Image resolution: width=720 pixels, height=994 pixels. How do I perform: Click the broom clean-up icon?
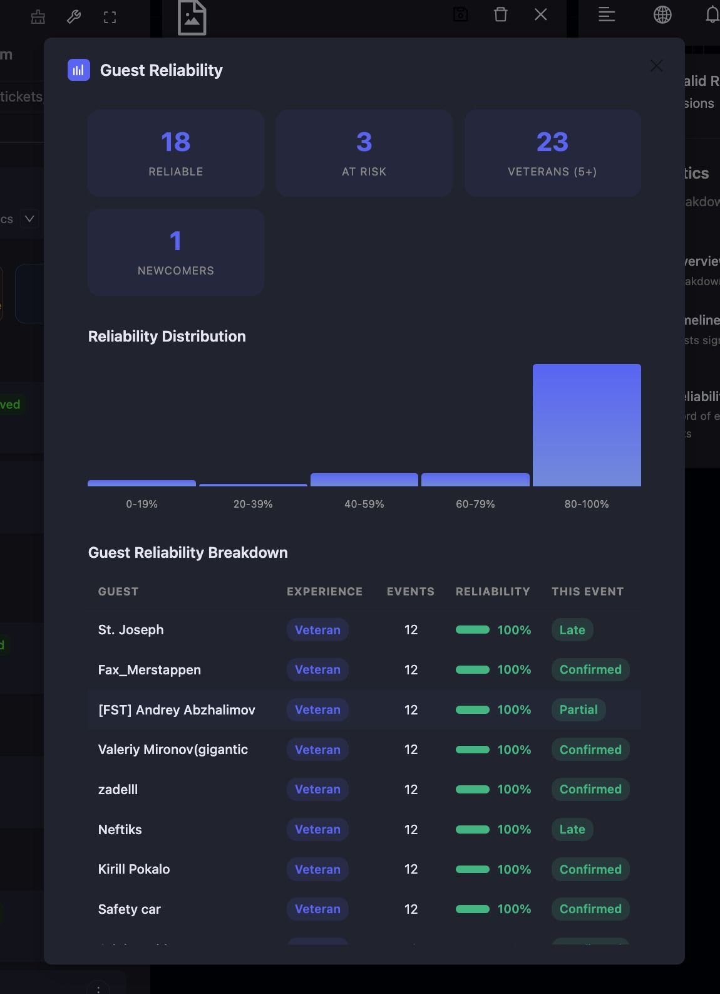(38, 17)
